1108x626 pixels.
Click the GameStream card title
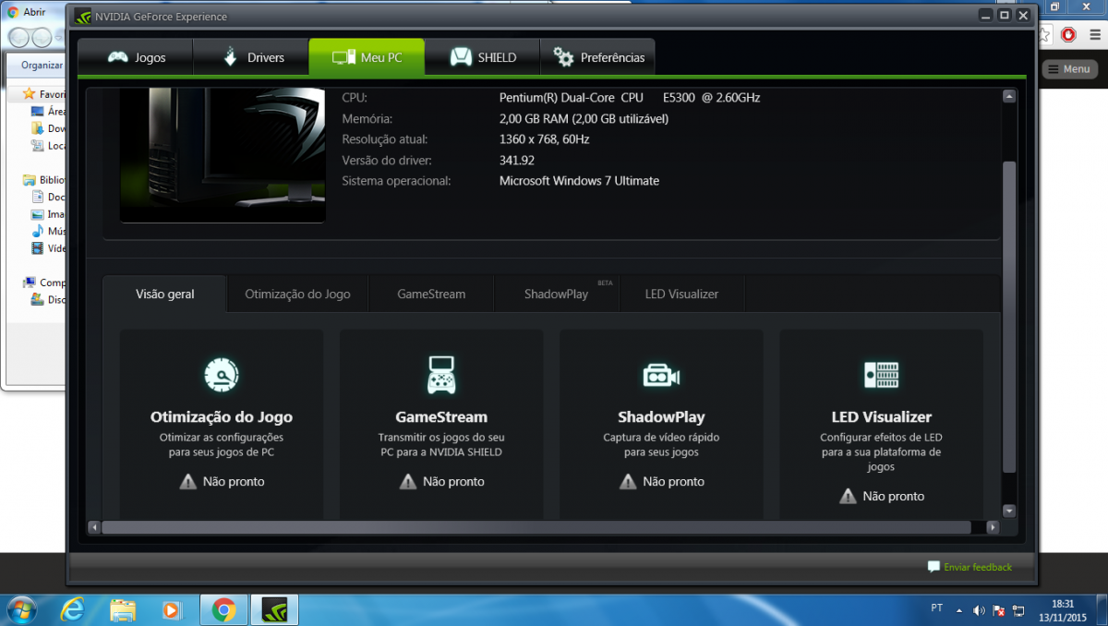click(441, 417)
